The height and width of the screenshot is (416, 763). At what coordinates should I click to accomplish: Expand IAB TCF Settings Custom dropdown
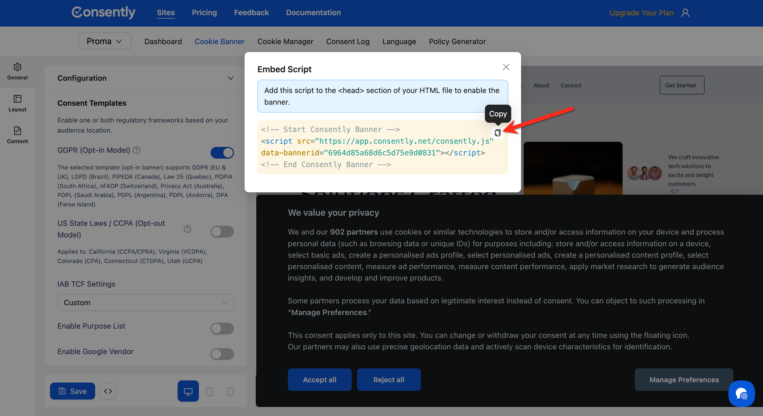point(145,302)
